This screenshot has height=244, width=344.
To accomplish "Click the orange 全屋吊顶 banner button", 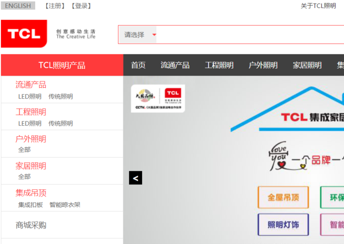I will tap(283, 197).
